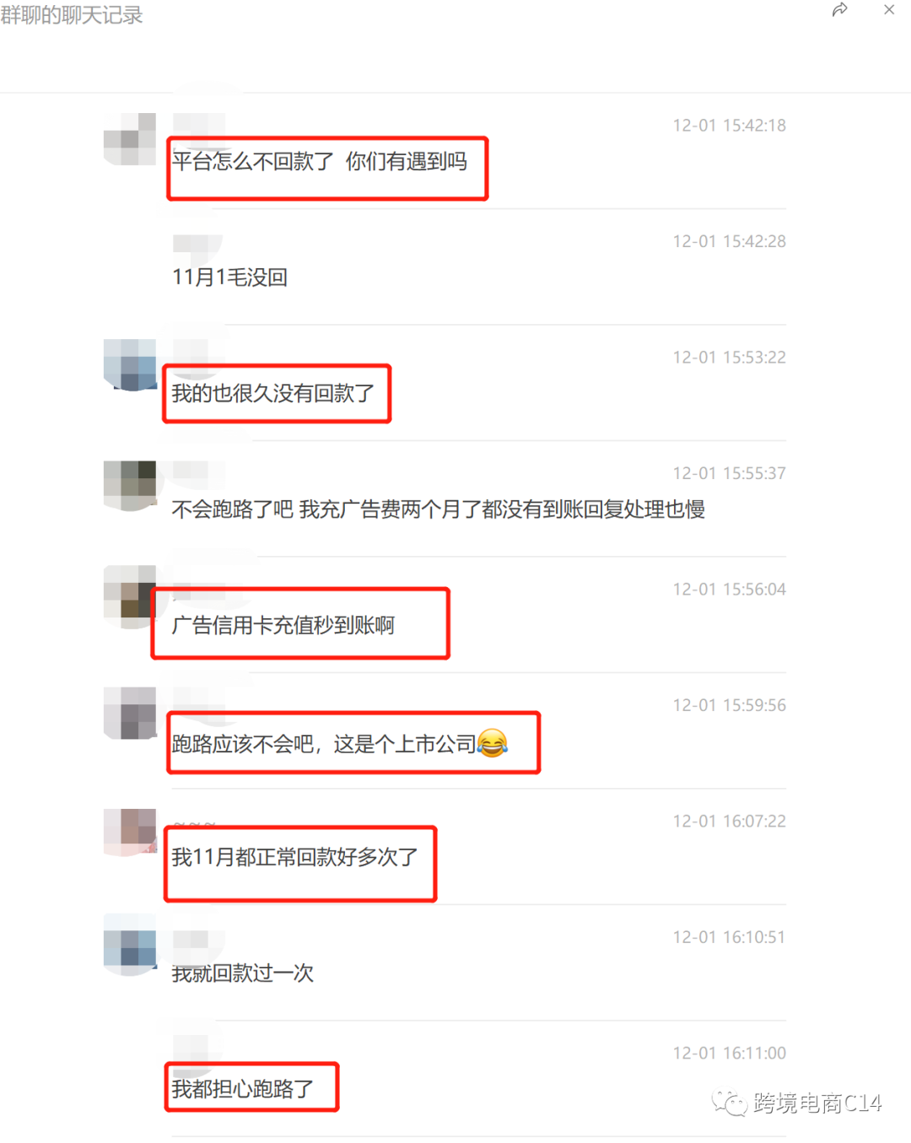The image size is (911, 1143).
Task: Select message '我11月都正常回款好多次了'
Action: point(295,857)
